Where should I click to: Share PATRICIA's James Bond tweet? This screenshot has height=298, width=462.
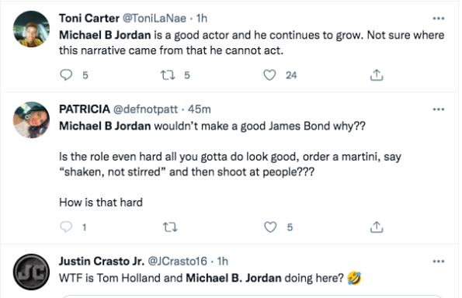[x=377, y=227]
